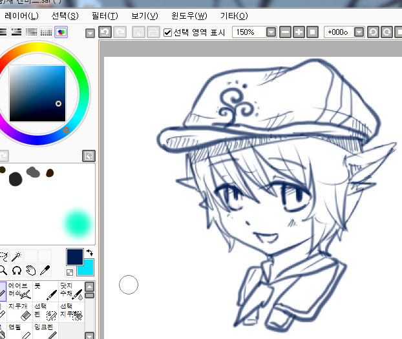The height and width of the screenshot is (339, 402).
Task: Open the rotation angle dropdown
Action: 359,32
